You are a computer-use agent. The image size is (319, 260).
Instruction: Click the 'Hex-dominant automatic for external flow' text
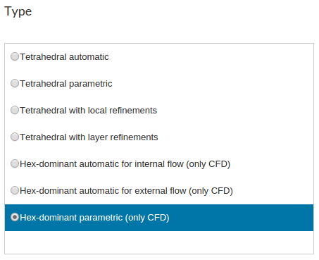103,191
